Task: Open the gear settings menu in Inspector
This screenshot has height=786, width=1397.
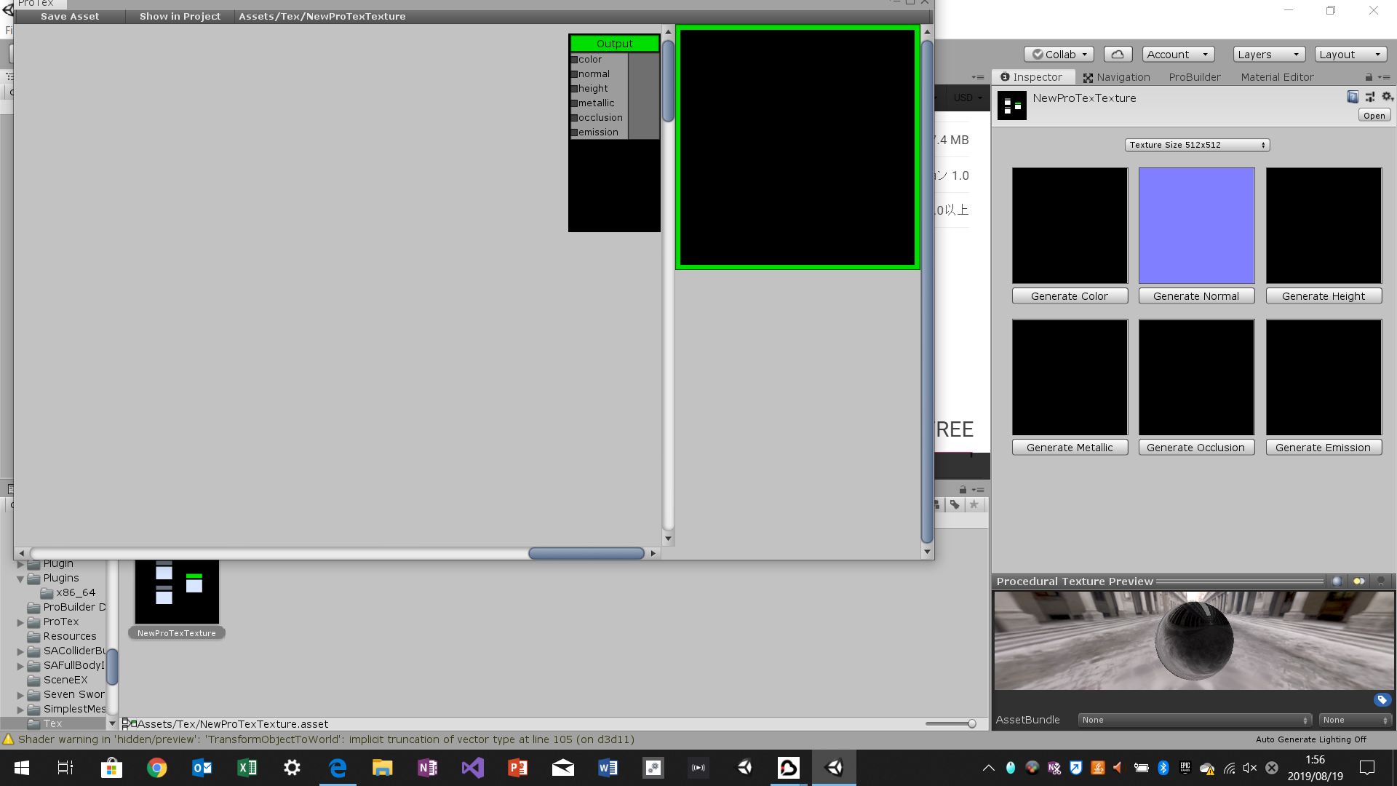Action: point(1387,97)
